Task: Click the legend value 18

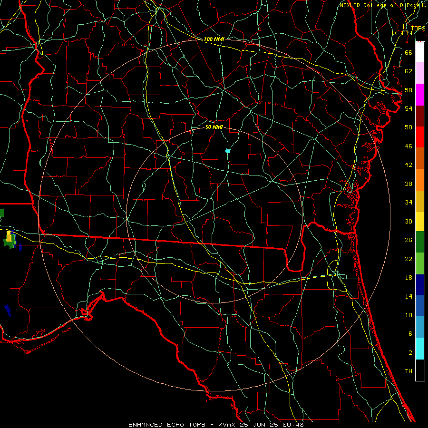Action: [409, 278]
